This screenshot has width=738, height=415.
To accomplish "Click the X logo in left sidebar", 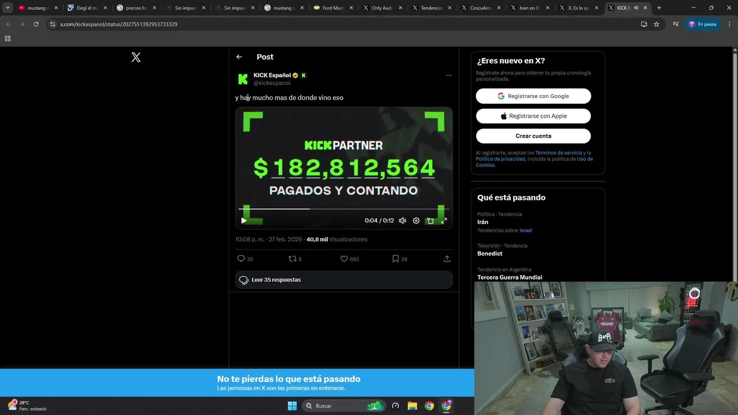I will (136, 57).
